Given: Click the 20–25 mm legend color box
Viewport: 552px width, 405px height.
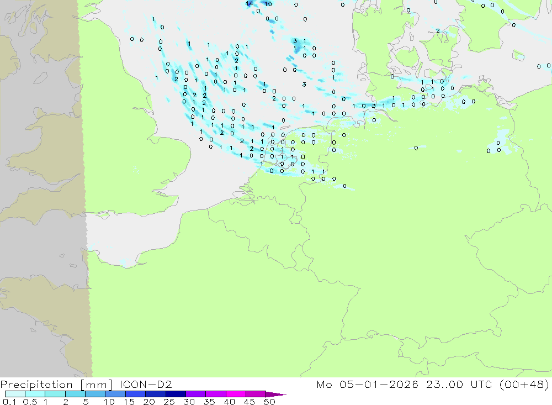Looking at the screenshot, I should (155, 394).
